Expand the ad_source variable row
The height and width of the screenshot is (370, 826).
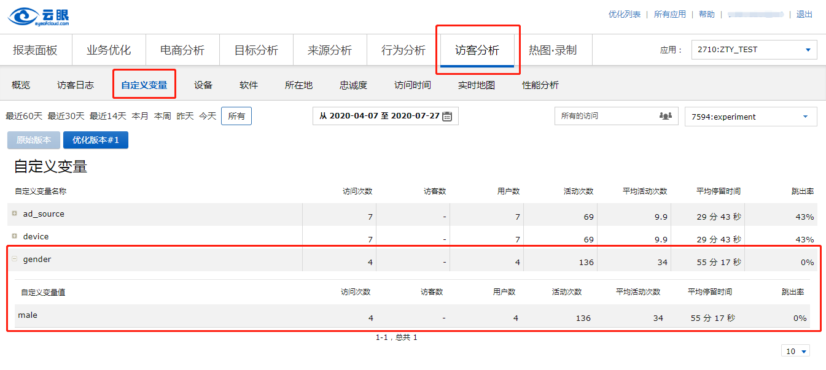(x=15, y=214)
